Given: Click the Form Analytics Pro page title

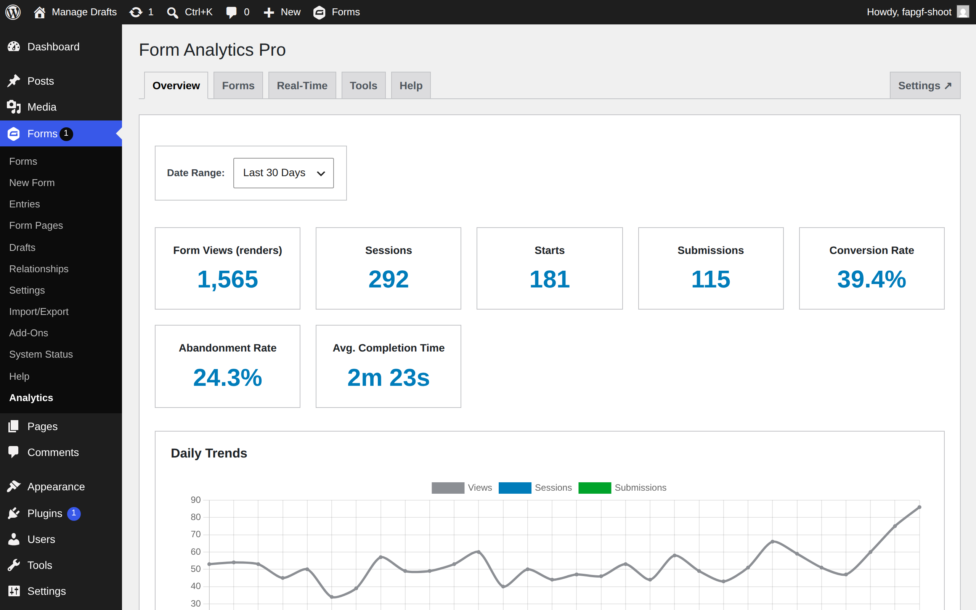Looking at the screenshot, I should (212, 50).
